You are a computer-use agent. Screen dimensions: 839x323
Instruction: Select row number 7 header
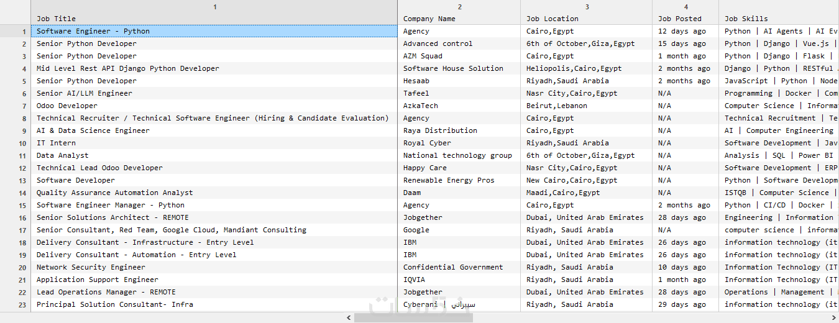[x=16, y=106]
